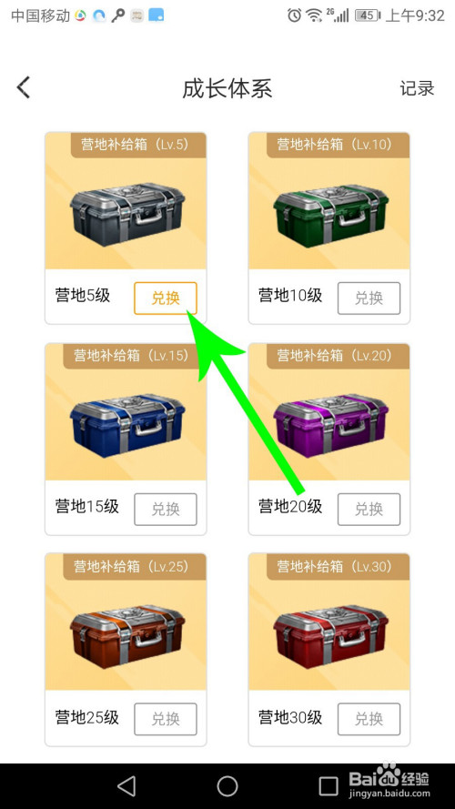Click 兑换 button for 营地30级
455x809 pixels.
(x=369, y=719)
